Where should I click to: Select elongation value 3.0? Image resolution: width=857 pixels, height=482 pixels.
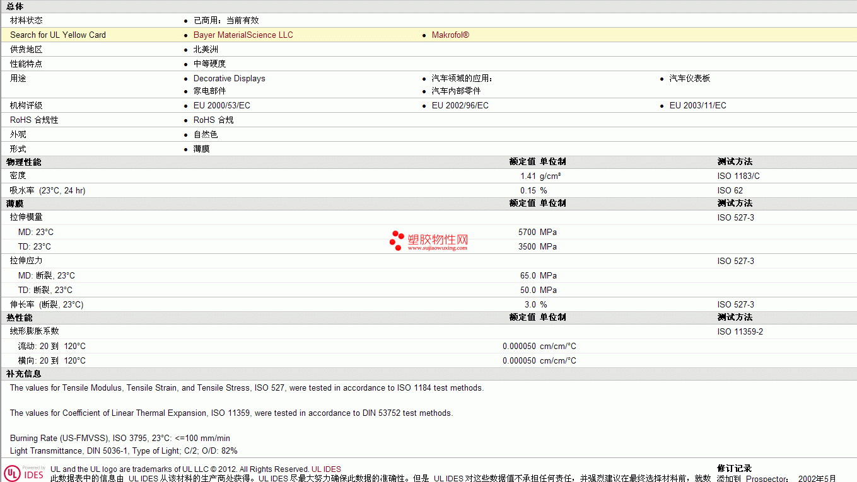click(530, 304)
